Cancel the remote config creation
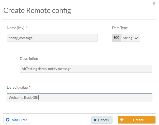 pos(102,120)
